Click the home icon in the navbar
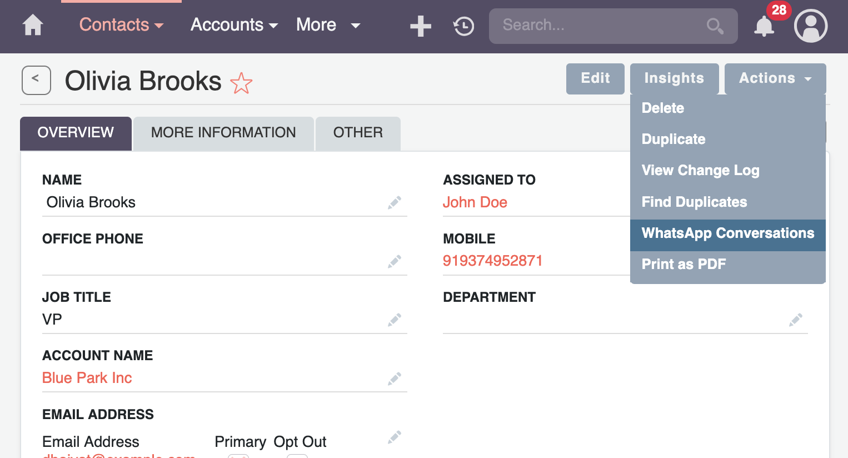 33,25
